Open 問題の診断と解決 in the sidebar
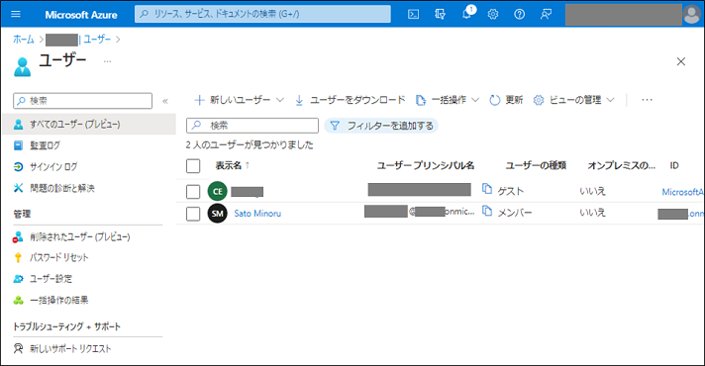 (62, 188)
